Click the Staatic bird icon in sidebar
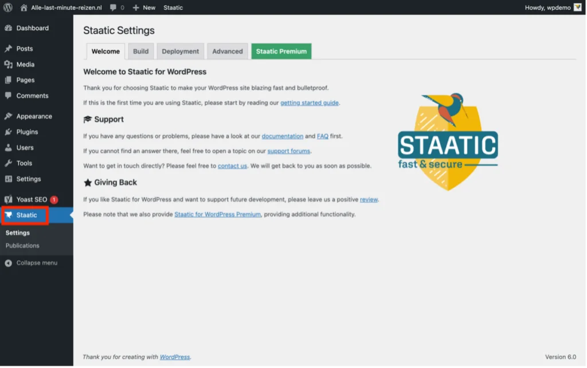 8,215
